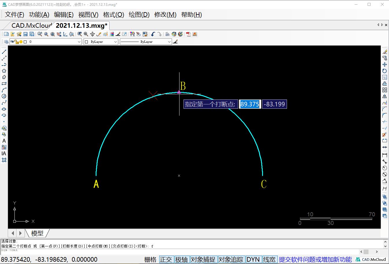Expand the layer selection dropdown
The width and height of the screenshot is (389, 264).
79,42
